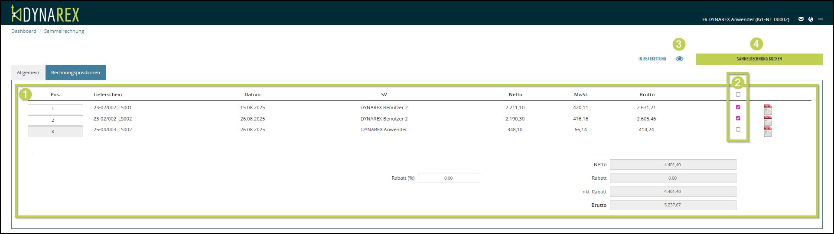Viewport: 834px width, 234px height.
Task: Toggle the select-all checkbox in table header
Action: coord(738,95)
